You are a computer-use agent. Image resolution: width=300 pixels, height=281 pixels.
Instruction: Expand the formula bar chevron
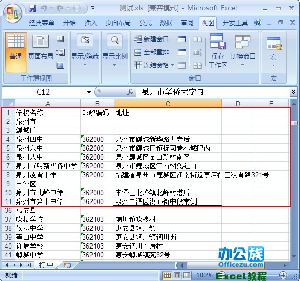click(x=294, y=92)
